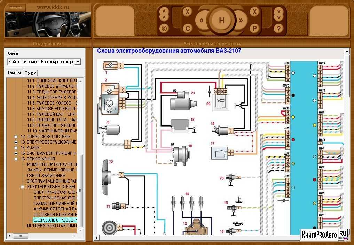
Task: Select 11.7. РУЛЕВОЙ ВАЛ entry
Action: (x=52, y=114)
